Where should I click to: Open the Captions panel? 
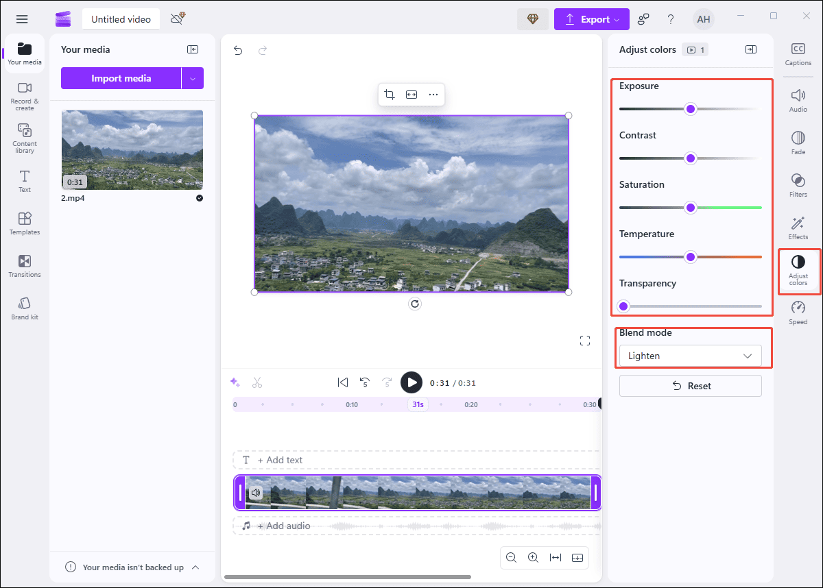pyautogui.click(x=798, y=53)
